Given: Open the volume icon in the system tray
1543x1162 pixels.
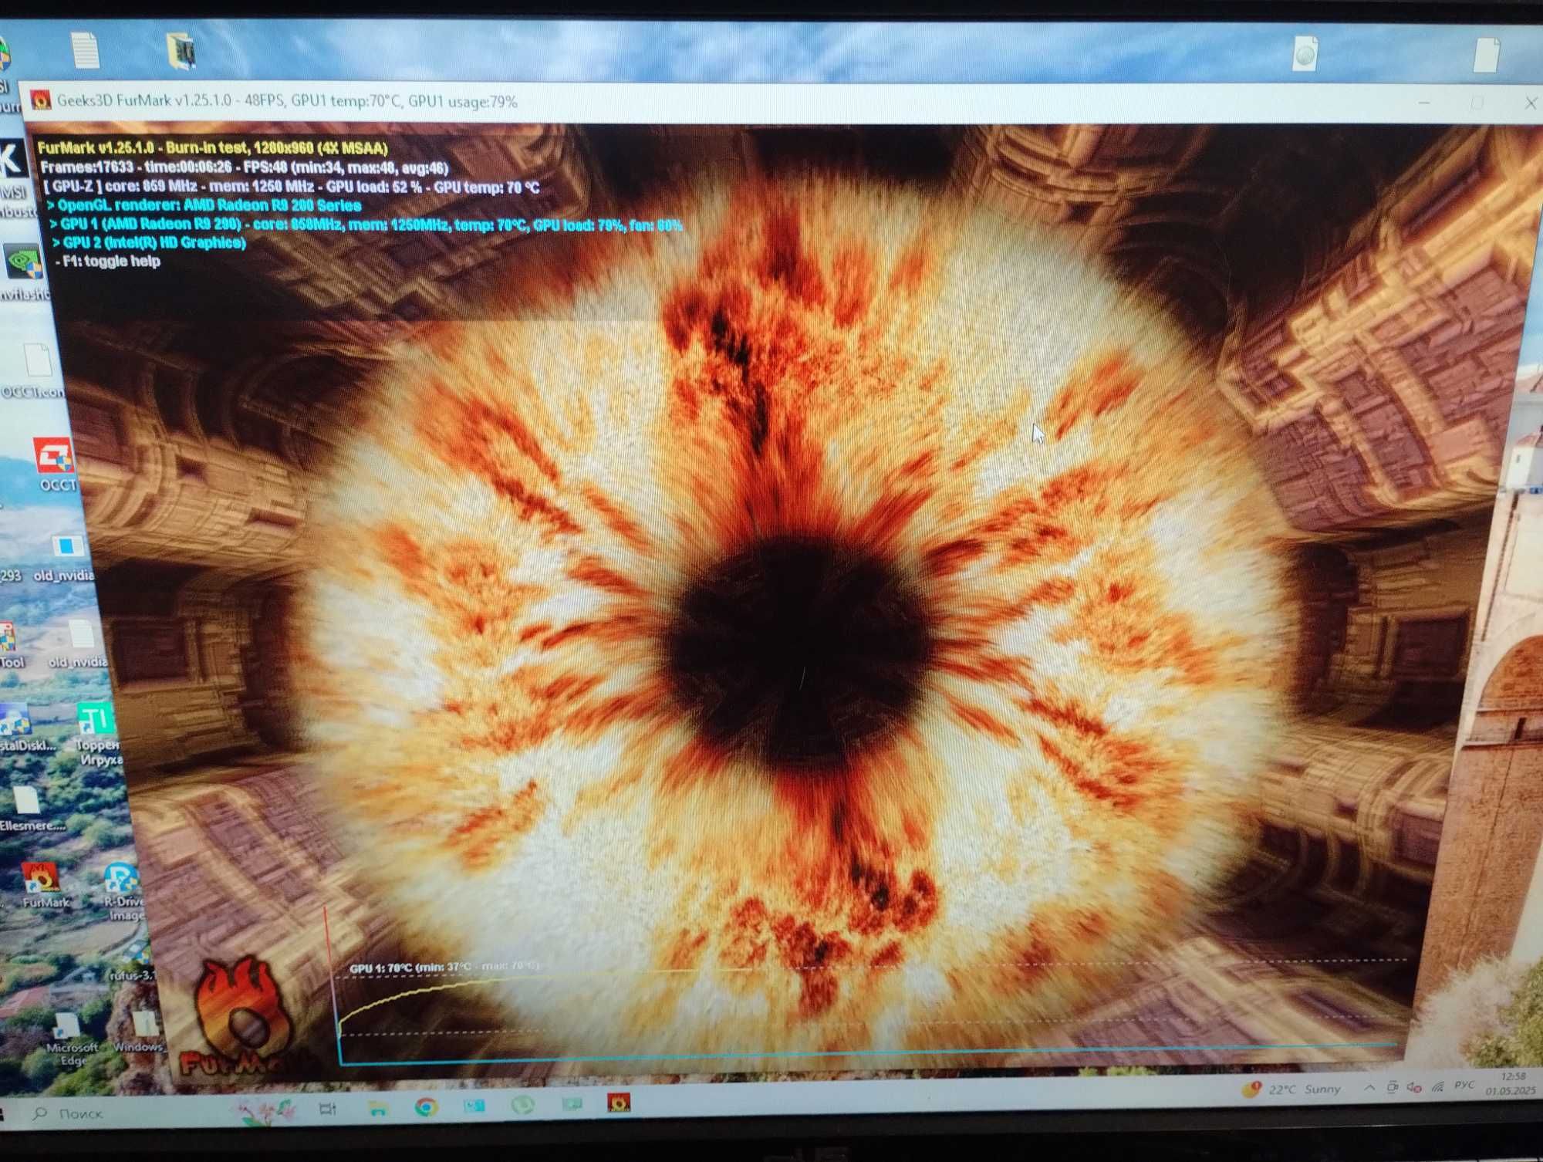Looking at the screenshot, I should [x=1413, y=1087].
